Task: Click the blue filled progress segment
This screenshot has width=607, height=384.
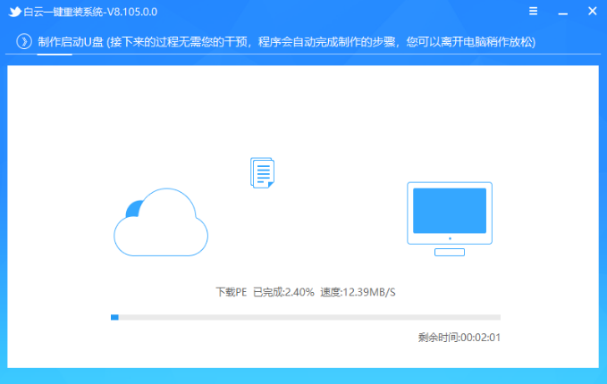Action: tap(114, 316)
